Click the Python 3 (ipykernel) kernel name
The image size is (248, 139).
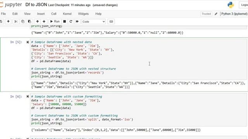(x=234, y=14)
